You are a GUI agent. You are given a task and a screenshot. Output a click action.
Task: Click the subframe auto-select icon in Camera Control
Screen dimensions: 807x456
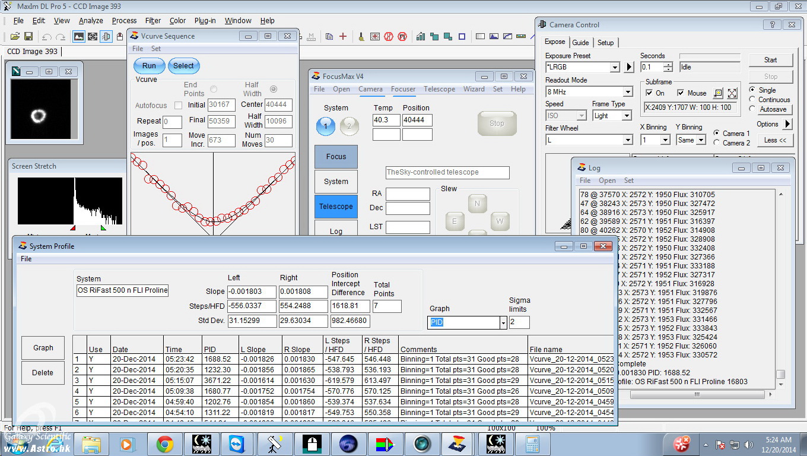(x=718, y=93)
